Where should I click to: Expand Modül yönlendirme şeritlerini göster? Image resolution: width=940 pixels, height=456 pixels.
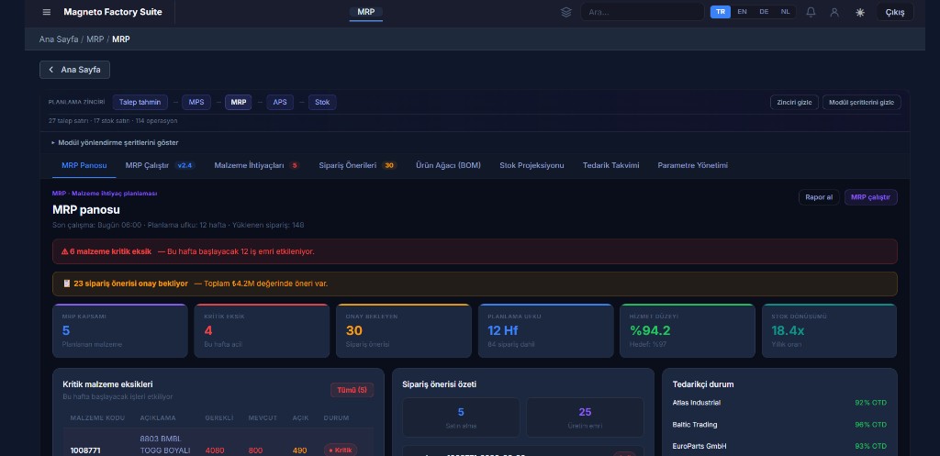(x=115, y=142)
